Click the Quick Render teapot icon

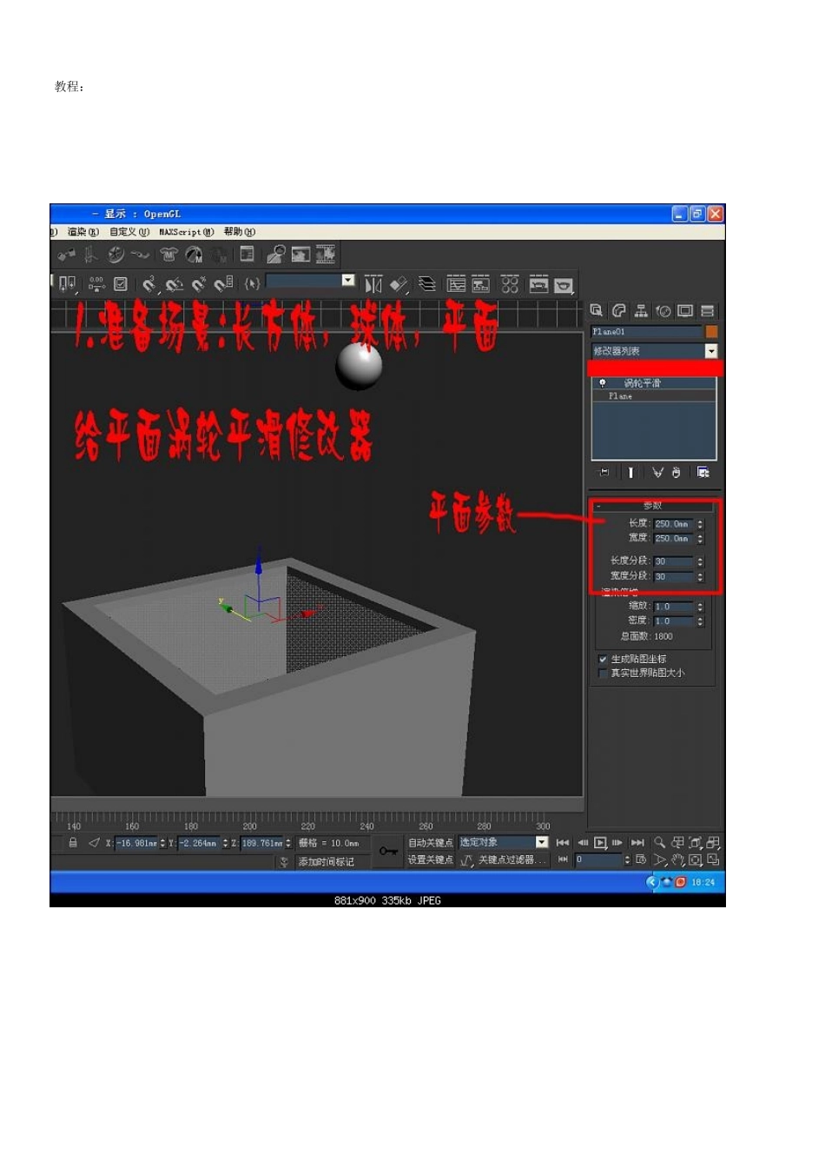coord(564,285)
